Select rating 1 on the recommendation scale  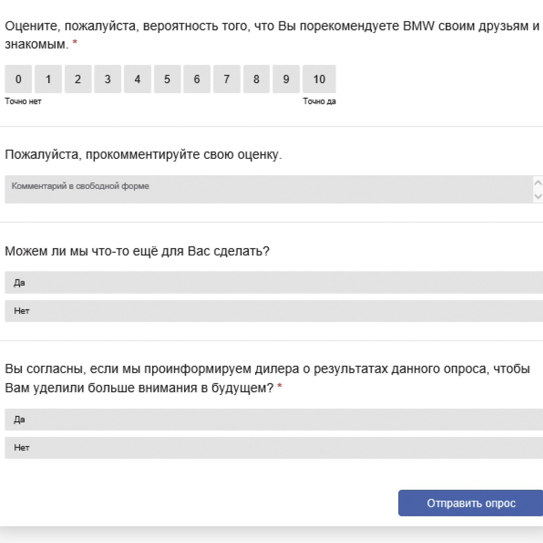click(x=48, y=79)
